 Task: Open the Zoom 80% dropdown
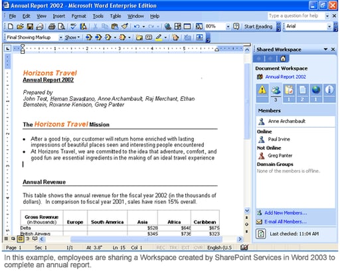pos(228,27)
